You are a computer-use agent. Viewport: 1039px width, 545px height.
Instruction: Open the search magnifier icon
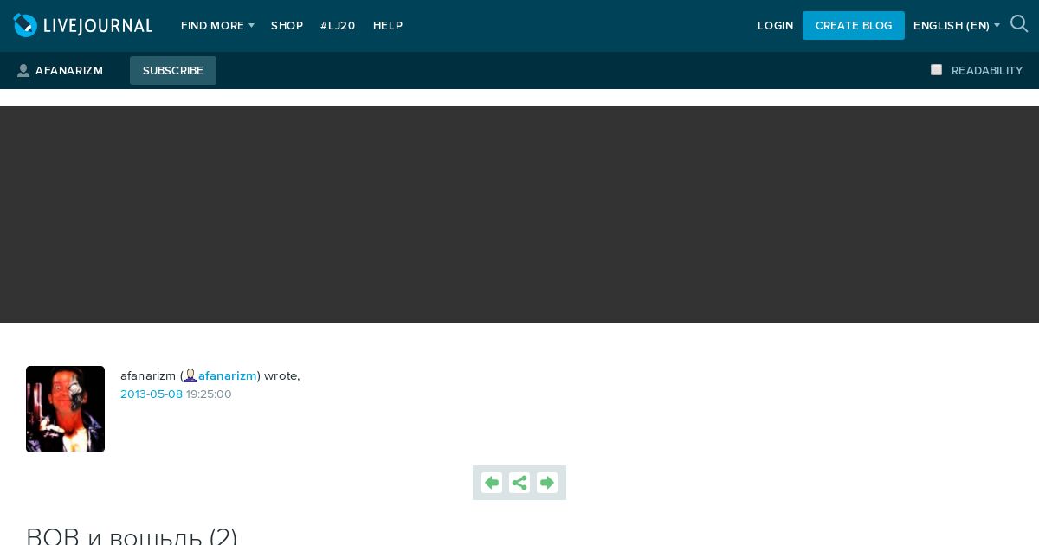coord(1019,24)
